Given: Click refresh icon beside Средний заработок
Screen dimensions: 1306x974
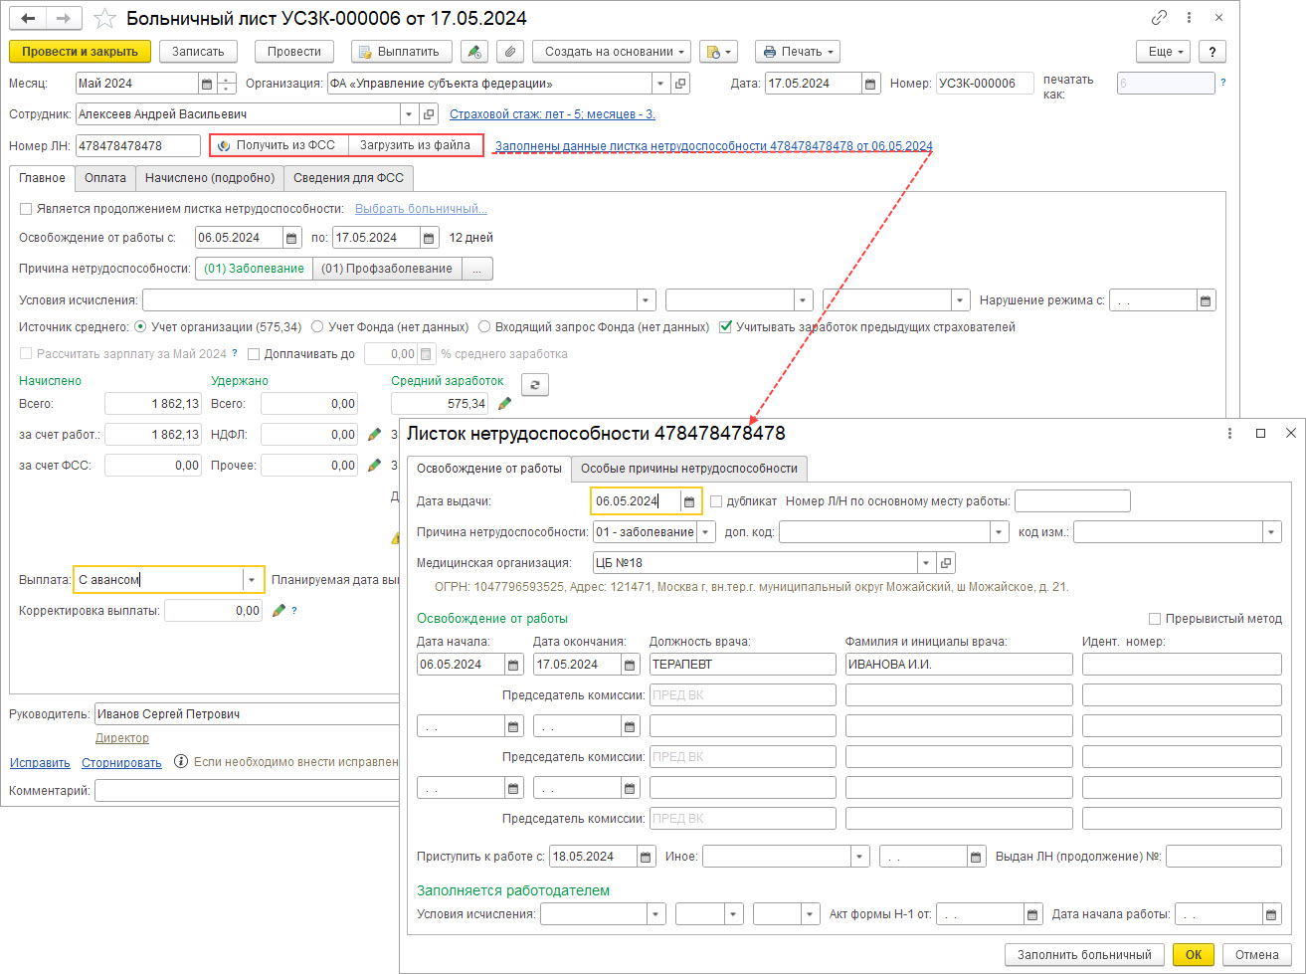Looking at the screenshot, I should point(535,384).
